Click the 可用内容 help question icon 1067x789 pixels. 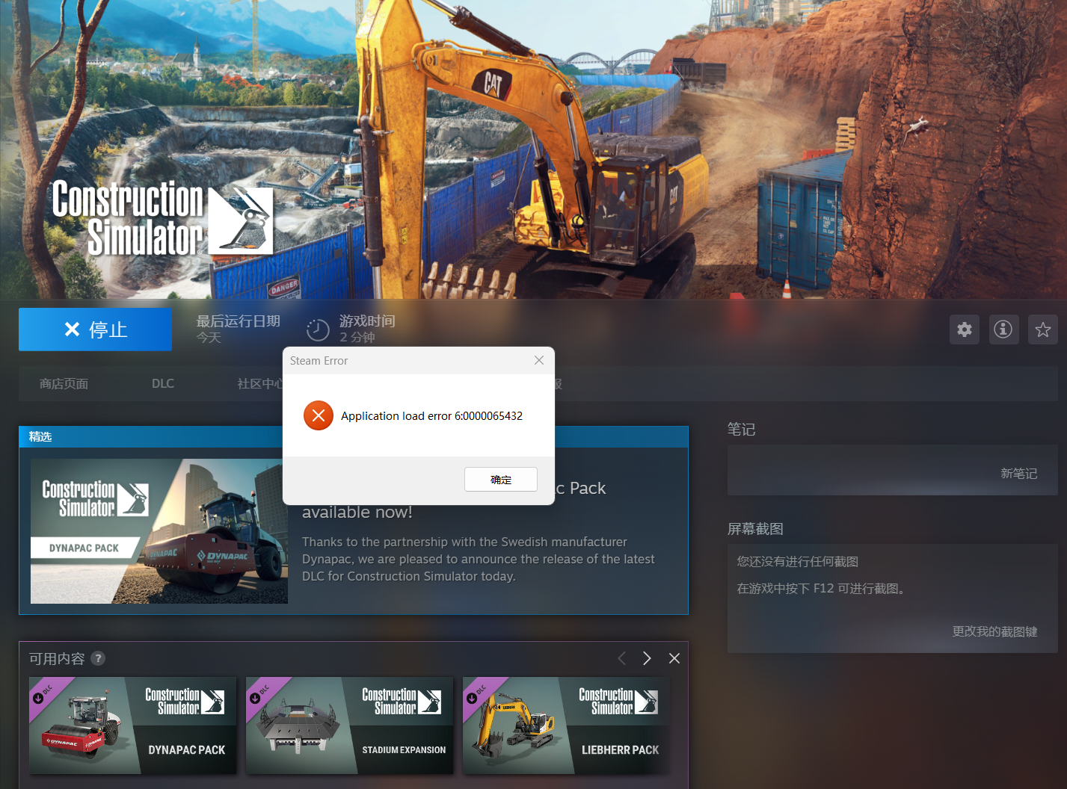[98, 658]
